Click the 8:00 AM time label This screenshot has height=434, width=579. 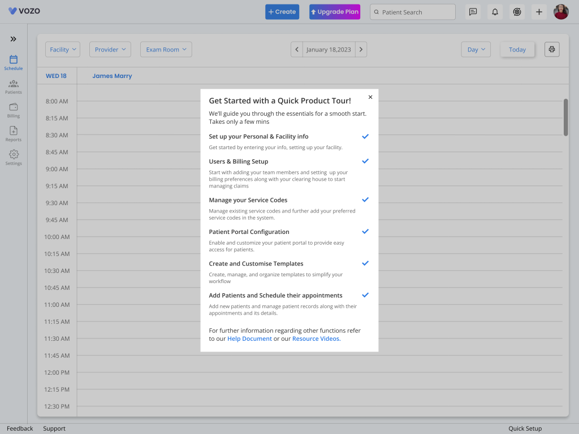(x=57, y=101)
